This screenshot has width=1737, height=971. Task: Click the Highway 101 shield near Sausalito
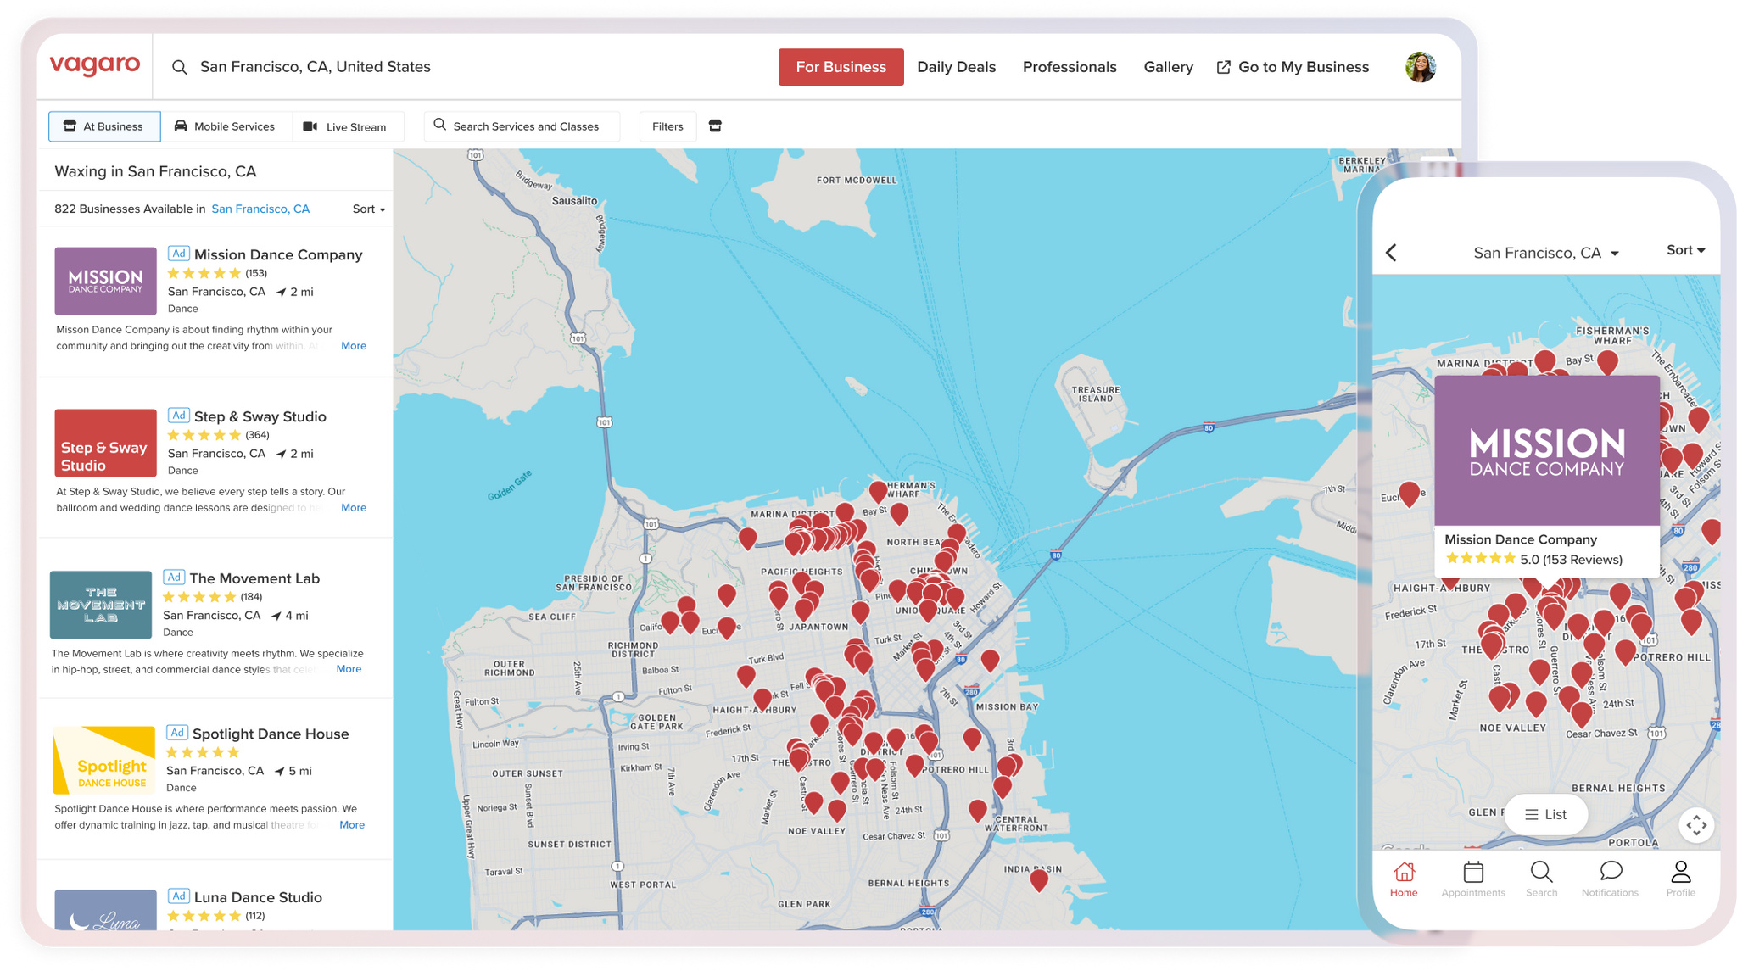pos(476,155)
